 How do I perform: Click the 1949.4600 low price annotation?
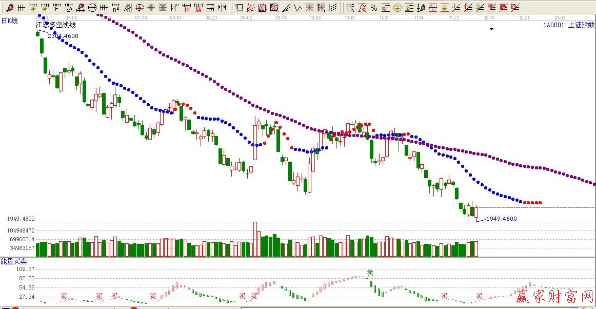pyautogui.click(x=501, y=219)
